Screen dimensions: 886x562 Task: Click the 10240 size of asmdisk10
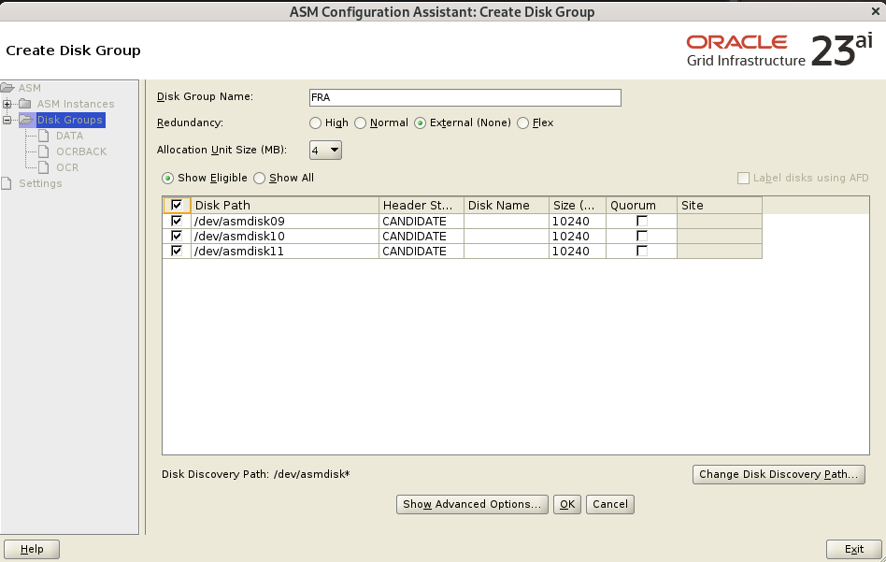coord(578,237)
